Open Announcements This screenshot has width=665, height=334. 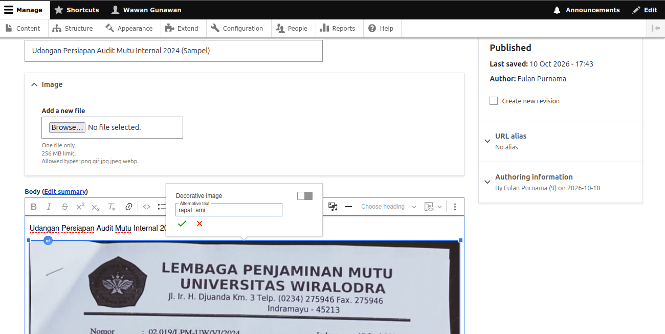(586, 10)
